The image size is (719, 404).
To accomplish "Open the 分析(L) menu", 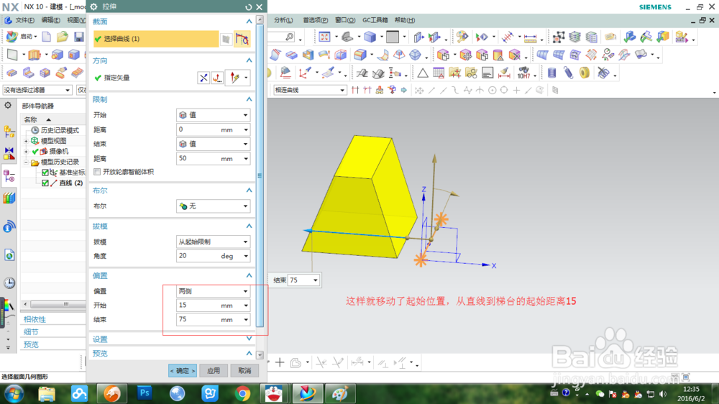I will 283,20.
